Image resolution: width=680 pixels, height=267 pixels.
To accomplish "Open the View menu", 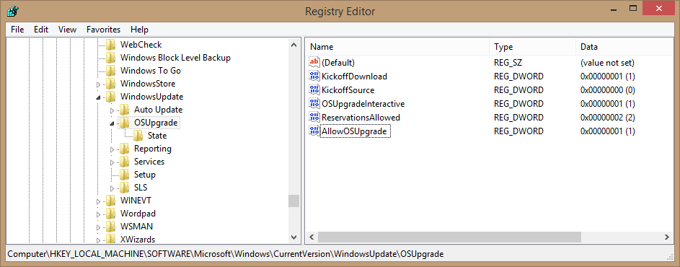I will (67, 30).
